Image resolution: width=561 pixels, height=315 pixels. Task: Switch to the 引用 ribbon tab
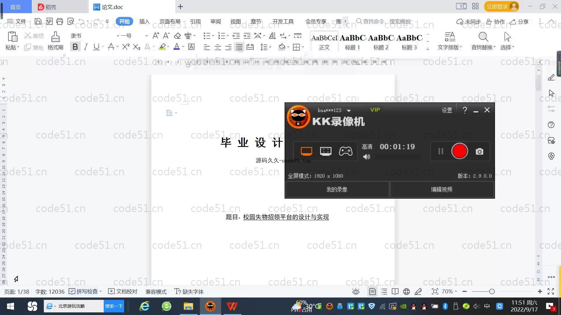(x=195, y=21)
